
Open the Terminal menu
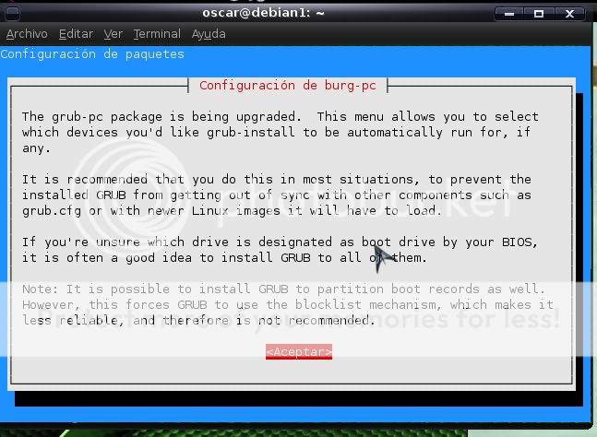[157, 34]
